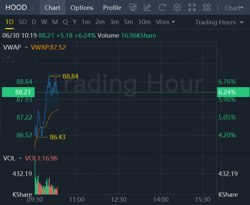
Task: Switch to weekly W interval
Action: (x=44, y=22)
